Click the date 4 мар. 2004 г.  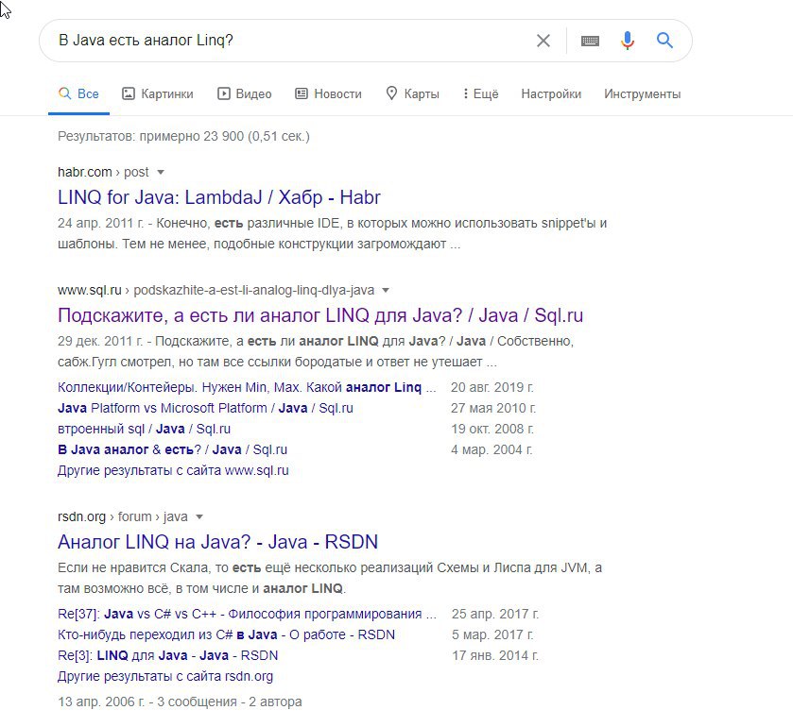point(491,449)
